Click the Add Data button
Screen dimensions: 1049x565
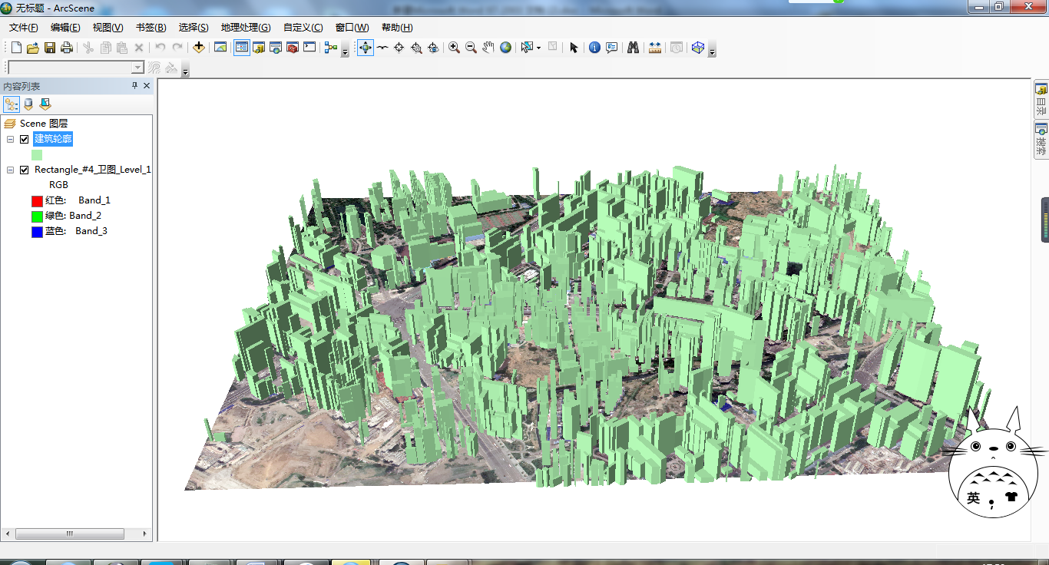tap(199, 48)
